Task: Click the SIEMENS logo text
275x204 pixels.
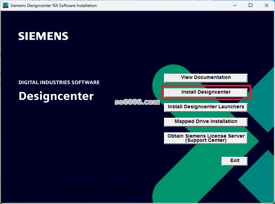Action: click(43, 36)
